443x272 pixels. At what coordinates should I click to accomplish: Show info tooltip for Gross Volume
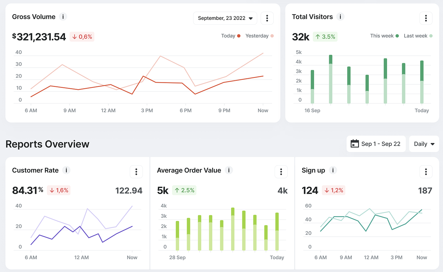pyautogui.click(x=63, y=17)
